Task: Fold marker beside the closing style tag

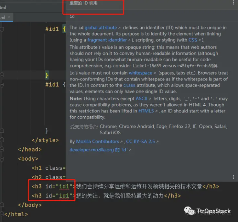Action: click(2, 140)
